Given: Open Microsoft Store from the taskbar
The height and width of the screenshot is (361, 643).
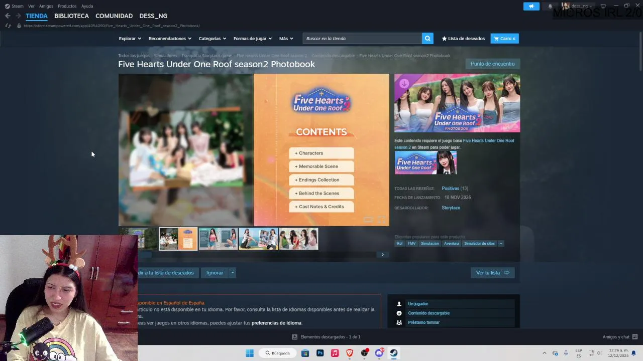Looking at the screenshot, I should click(x=305, y=353).
